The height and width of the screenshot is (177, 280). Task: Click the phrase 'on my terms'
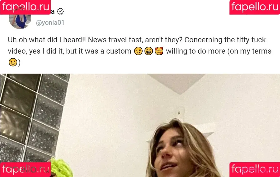pyautogui.click(x=251, y=51)
